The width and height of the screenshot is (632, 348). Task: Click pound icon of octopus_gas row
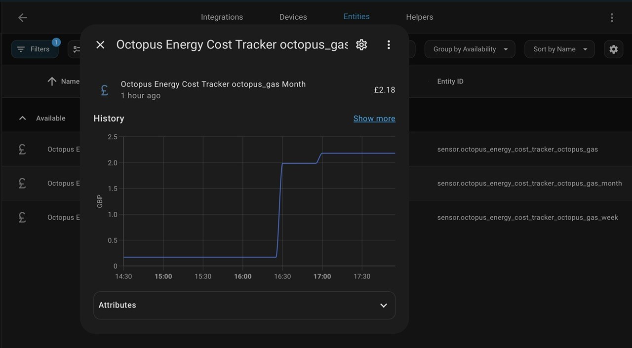(22, 149)
